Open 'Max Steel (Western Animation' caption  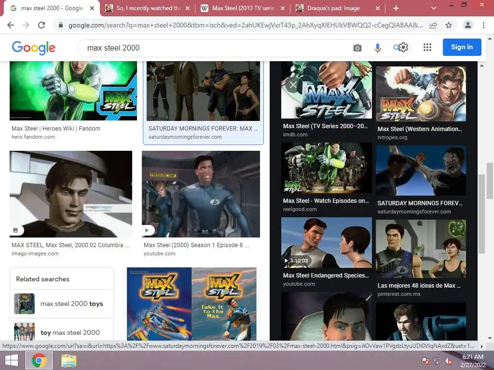click(x=420, y=129)
